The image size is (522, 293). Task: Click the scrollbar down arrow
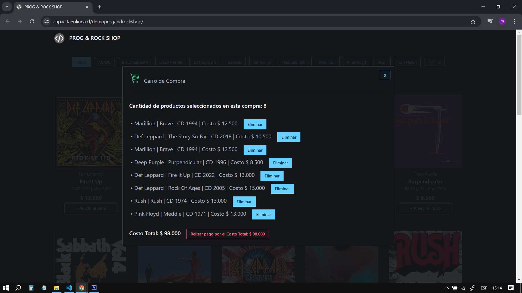tap(519, 280)
